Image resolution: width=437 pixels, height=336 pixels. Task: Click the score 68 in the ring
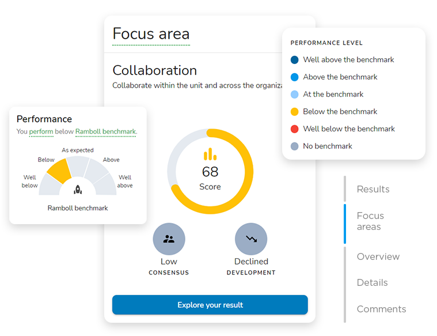210,172
